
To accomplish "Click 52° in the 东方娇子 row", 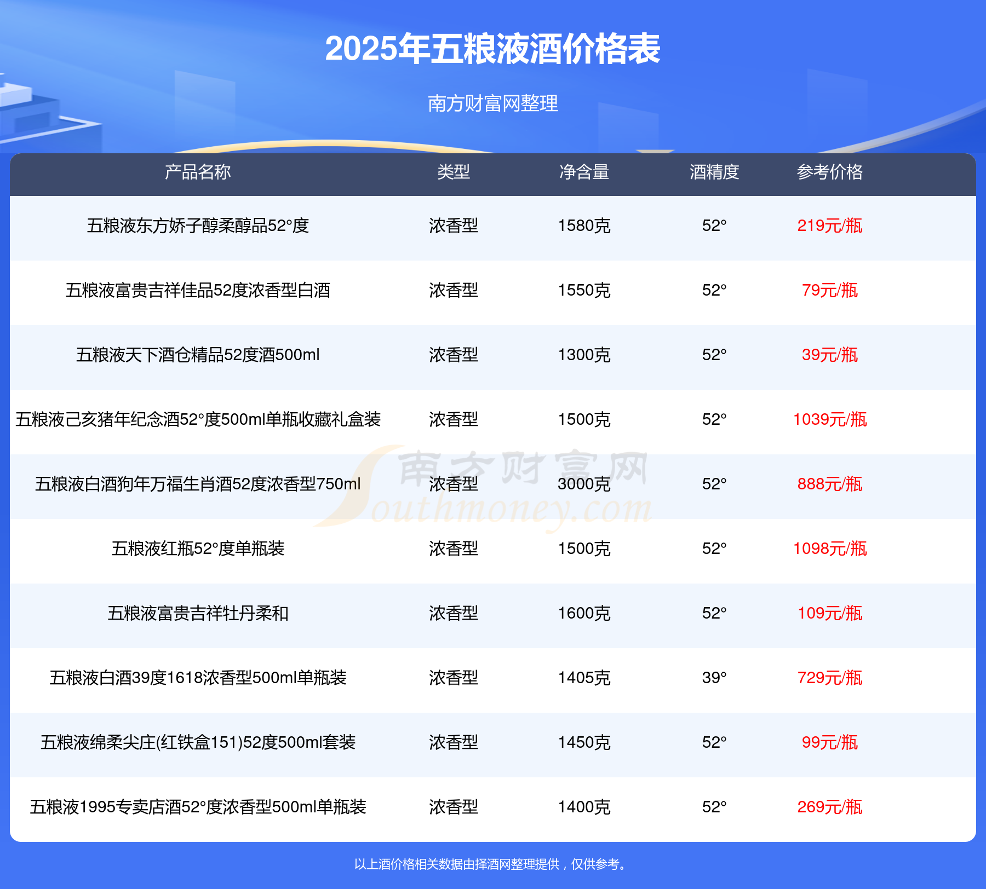I will [x=714, y=226].
